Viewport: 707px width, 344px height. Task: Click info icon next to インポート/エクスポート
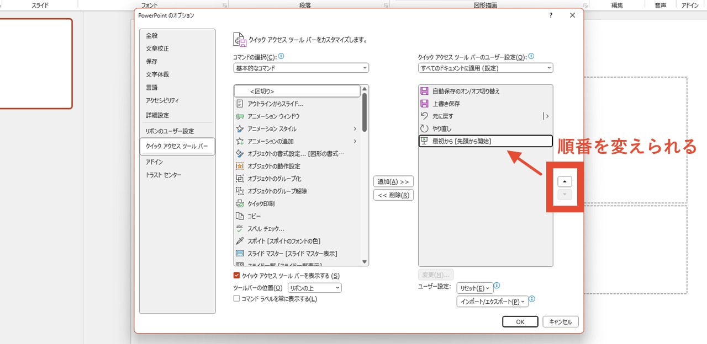click(x=532, y=300)
